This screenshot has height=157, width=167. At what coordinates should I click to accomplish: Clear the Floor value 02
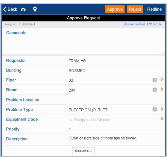pos(155,80)
